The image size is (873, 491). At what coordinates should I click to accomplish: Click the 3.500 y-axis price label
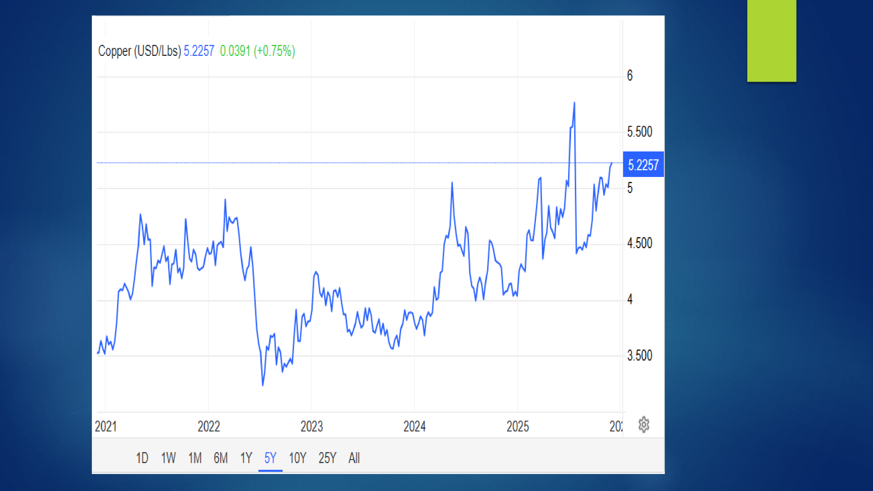(x=639, y=356)
